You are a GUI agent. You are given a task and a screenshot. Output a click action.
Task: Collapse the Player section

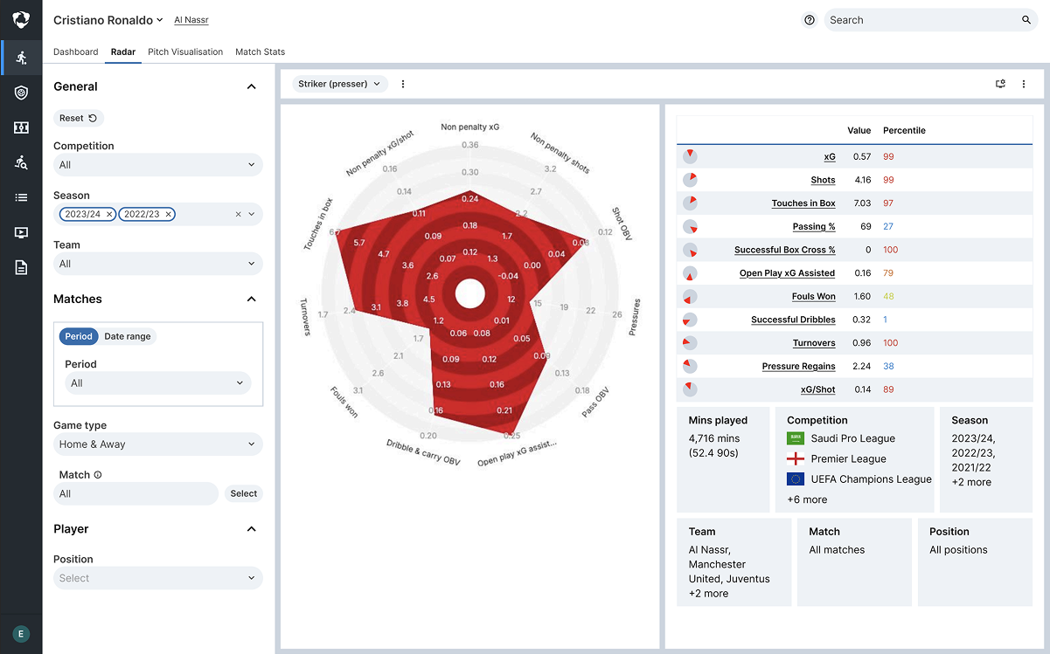tap(252, 529)
